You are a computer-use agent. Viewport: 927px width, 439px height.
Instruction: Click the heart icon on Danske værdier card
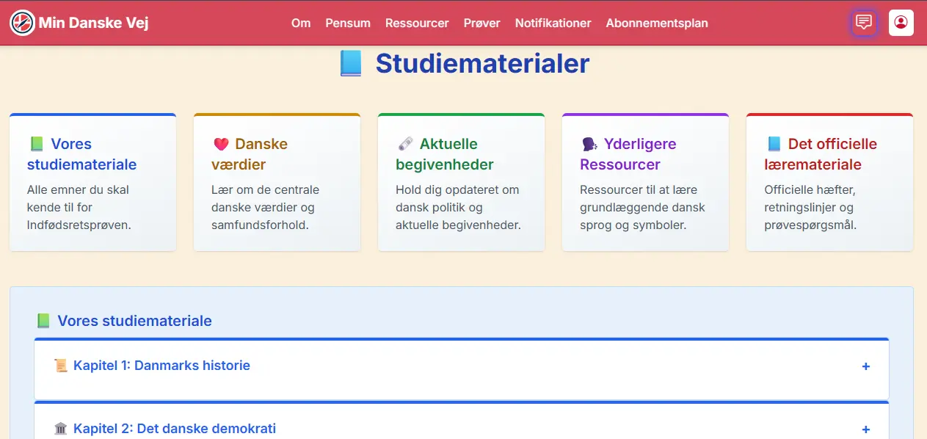[221, 144]
